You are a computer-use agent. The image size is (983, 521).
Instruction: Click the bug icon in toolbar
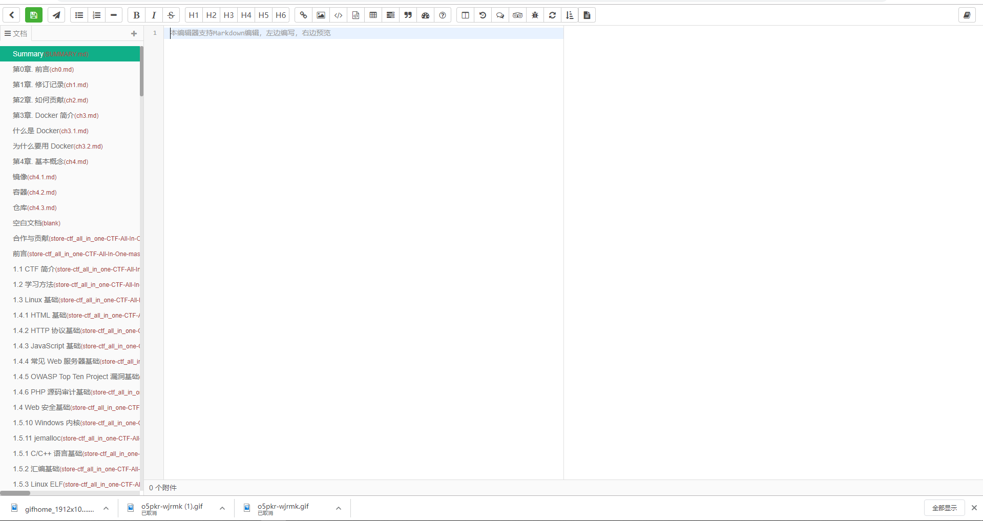click(x=535, y=15)
